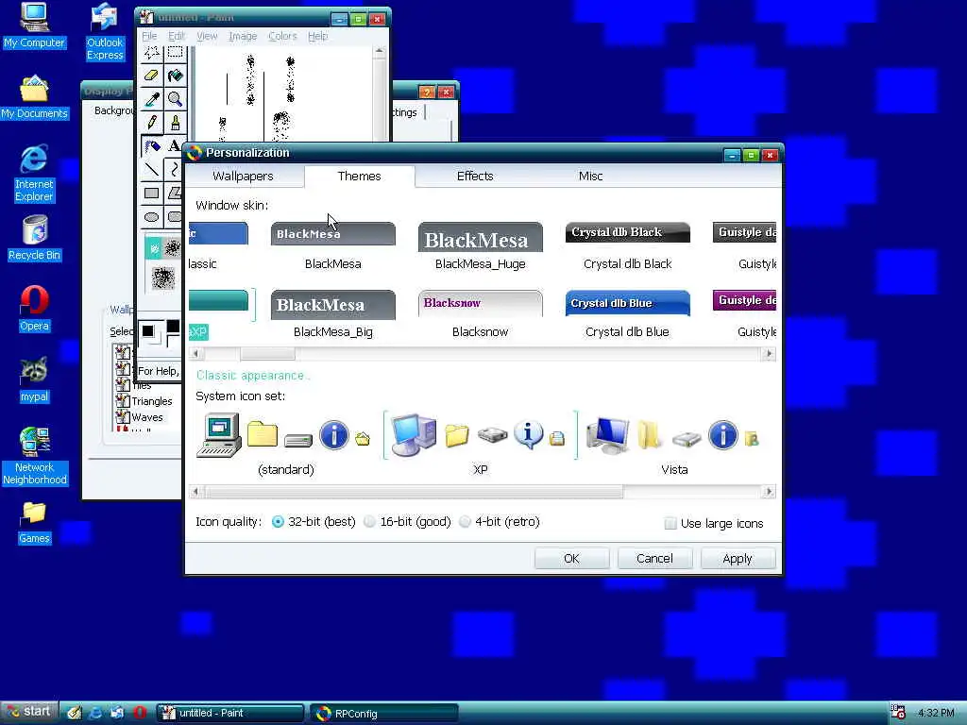Select the Ellipse tool in Paint
Image resolution: width=967 pixels, height=725 pixels.
152,217
